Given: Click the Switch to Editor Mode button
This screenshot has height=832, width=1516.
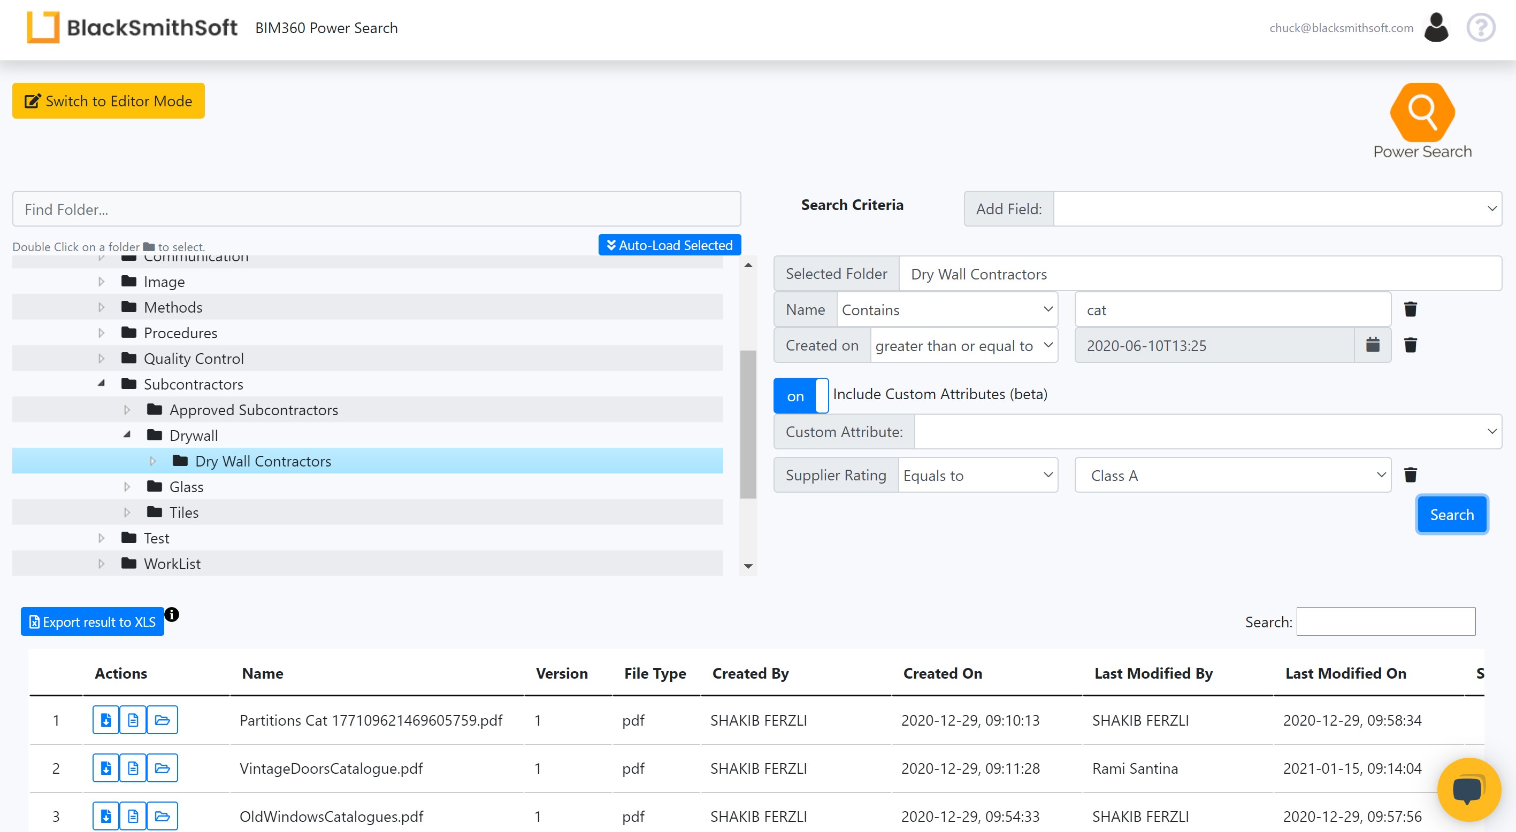Looking at the screenshot, I should [x=108, y=101].
